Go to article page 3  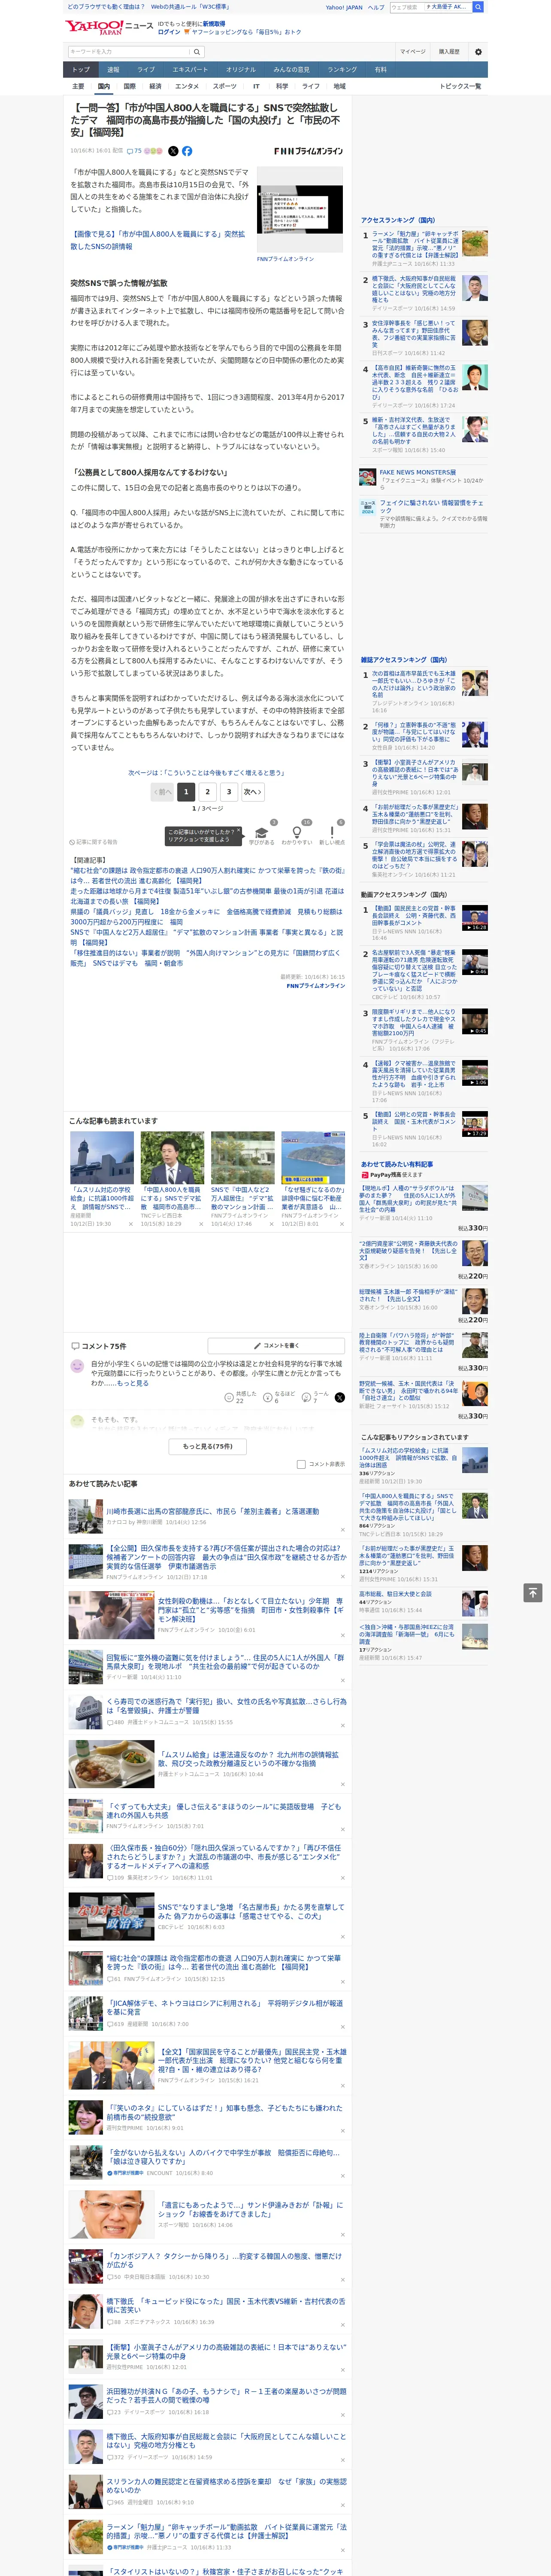tap(229, 792)
